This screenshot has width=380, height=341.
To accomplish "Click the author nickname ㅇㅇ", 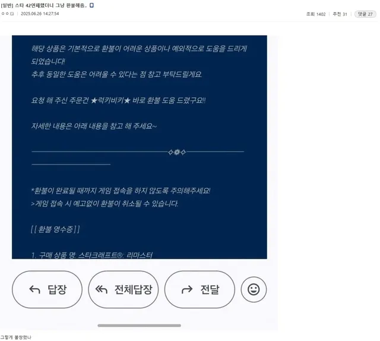I will 5,14.
